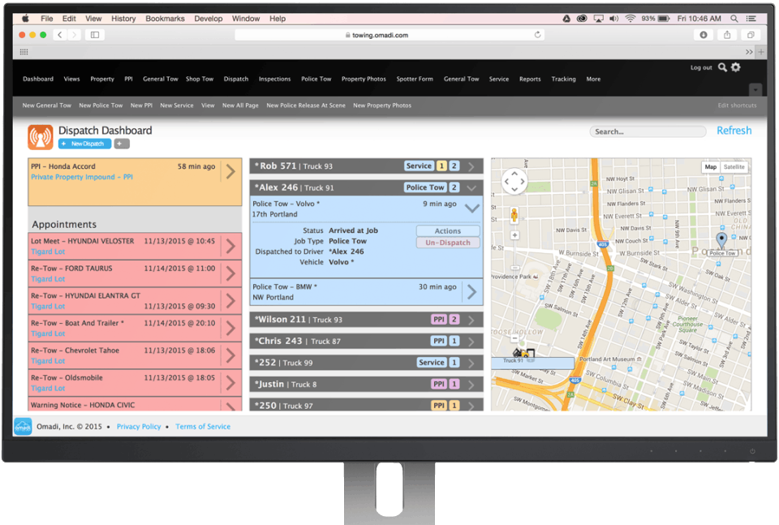The height and width of the screenshot is (525, 779).
Task: Click the dashboard Search field
Action: coord(648,131)
